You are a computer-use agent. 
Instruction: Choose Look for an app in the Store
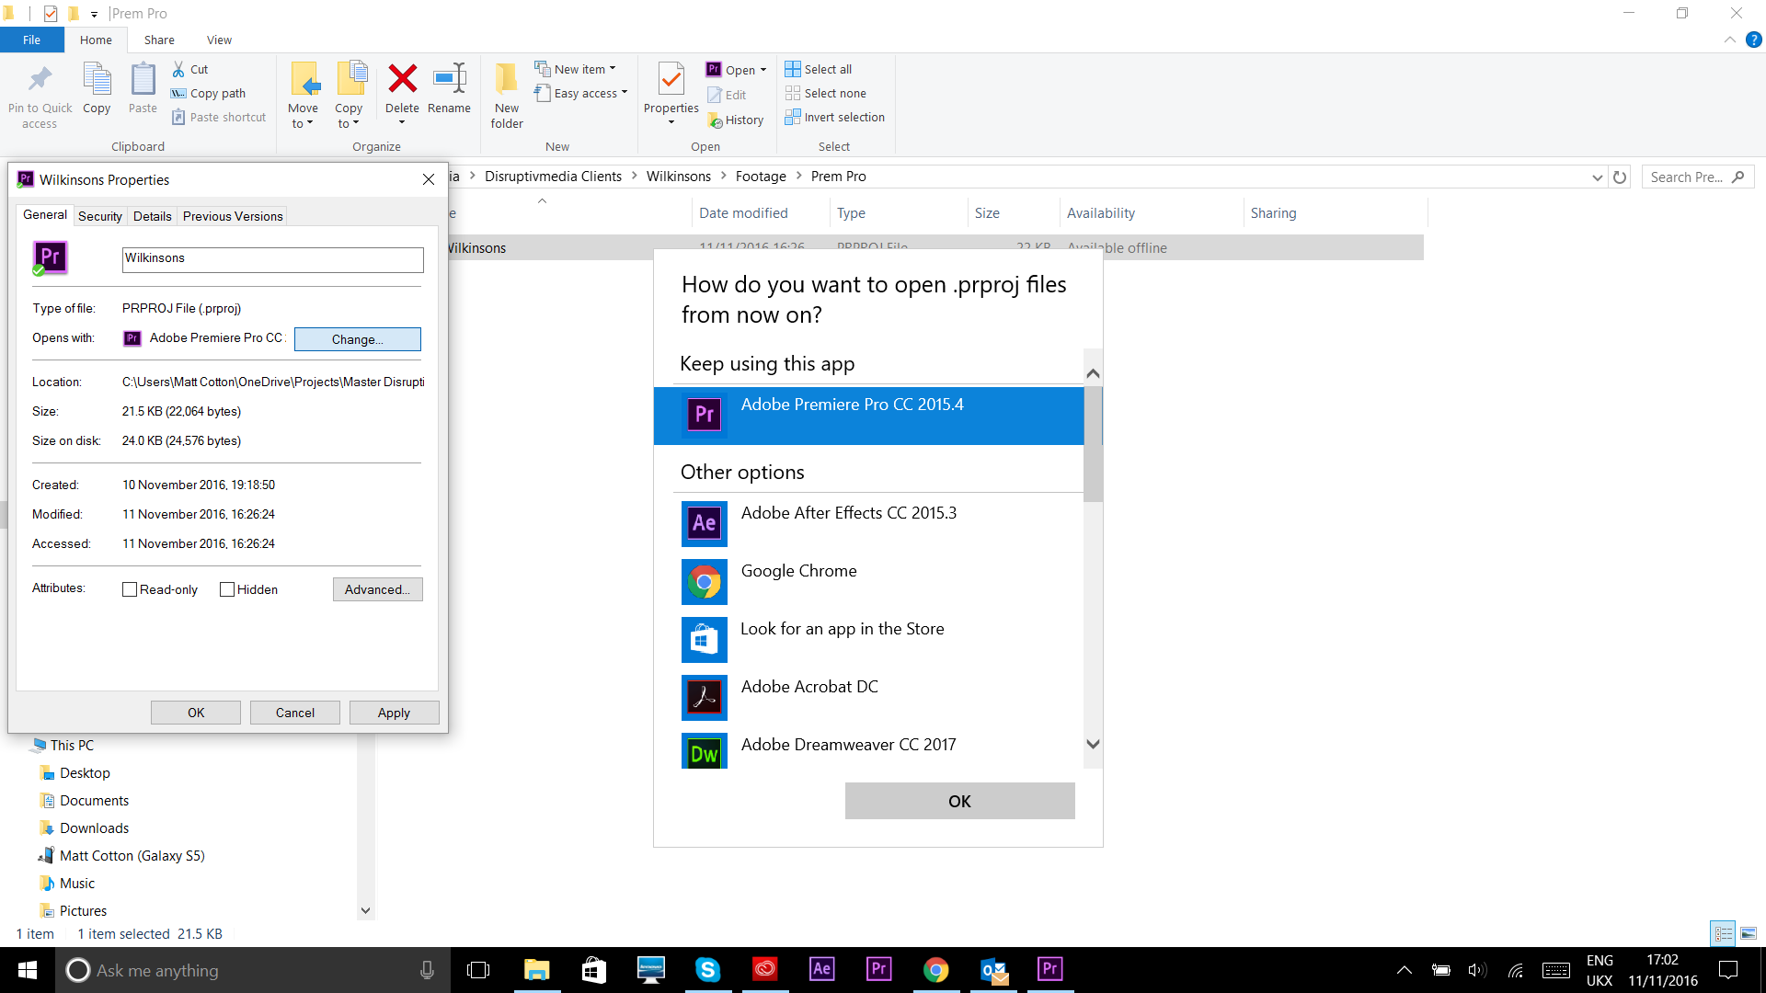[x=869, y=639]
